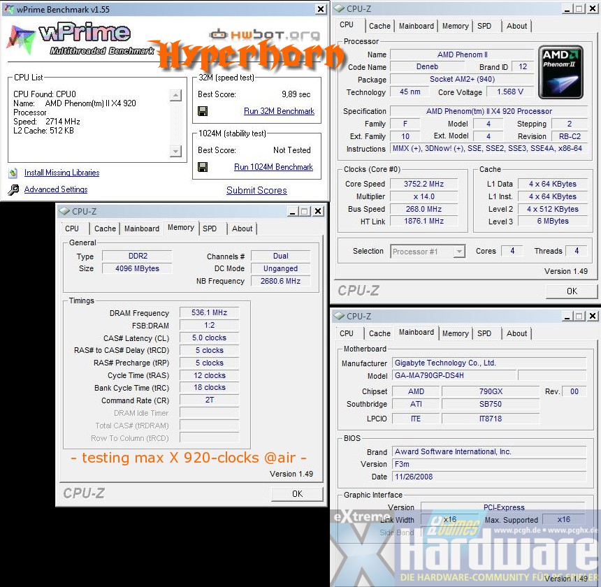
Task: Click the Code Name field Deneb
Action: click(427, 66)
